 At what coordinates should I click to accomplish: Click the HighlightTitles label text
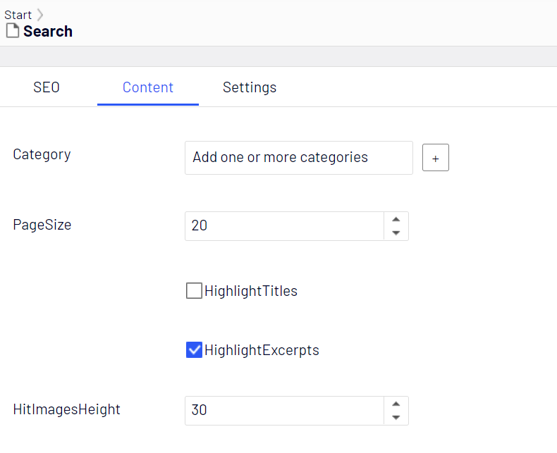251,291
